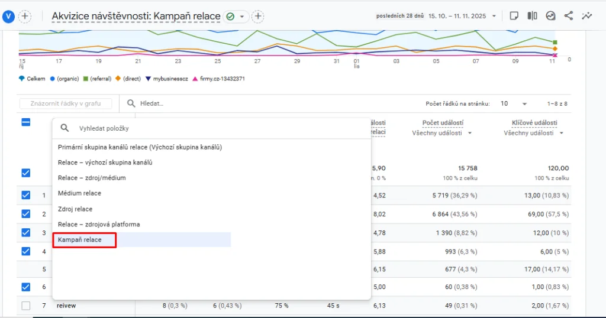The width and height of the screenshot is (606, 318).
Task: Open the rows per page dropdown showing 10
Action: click(x=514, y=103)
